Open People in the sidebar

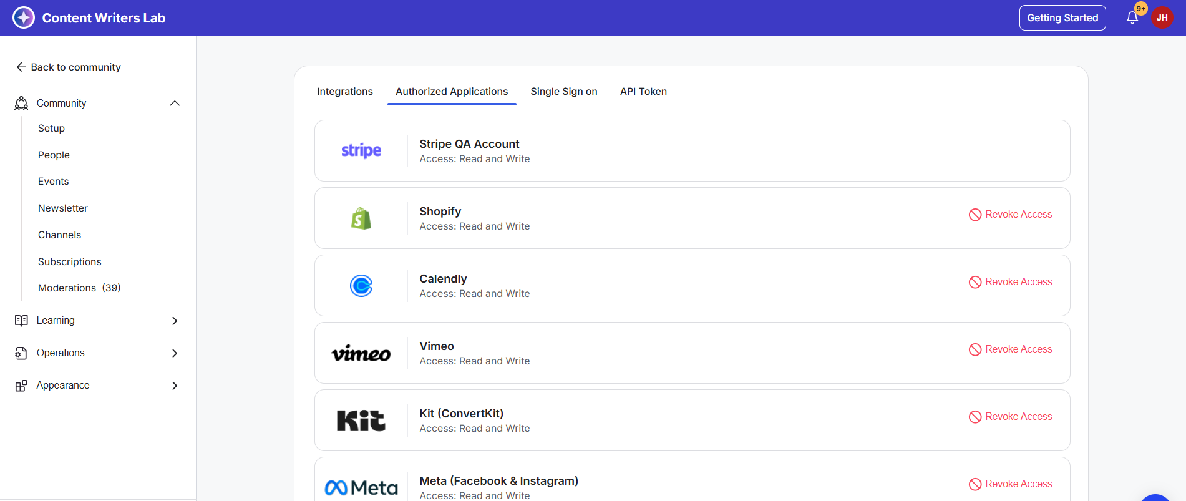point(54,155)
